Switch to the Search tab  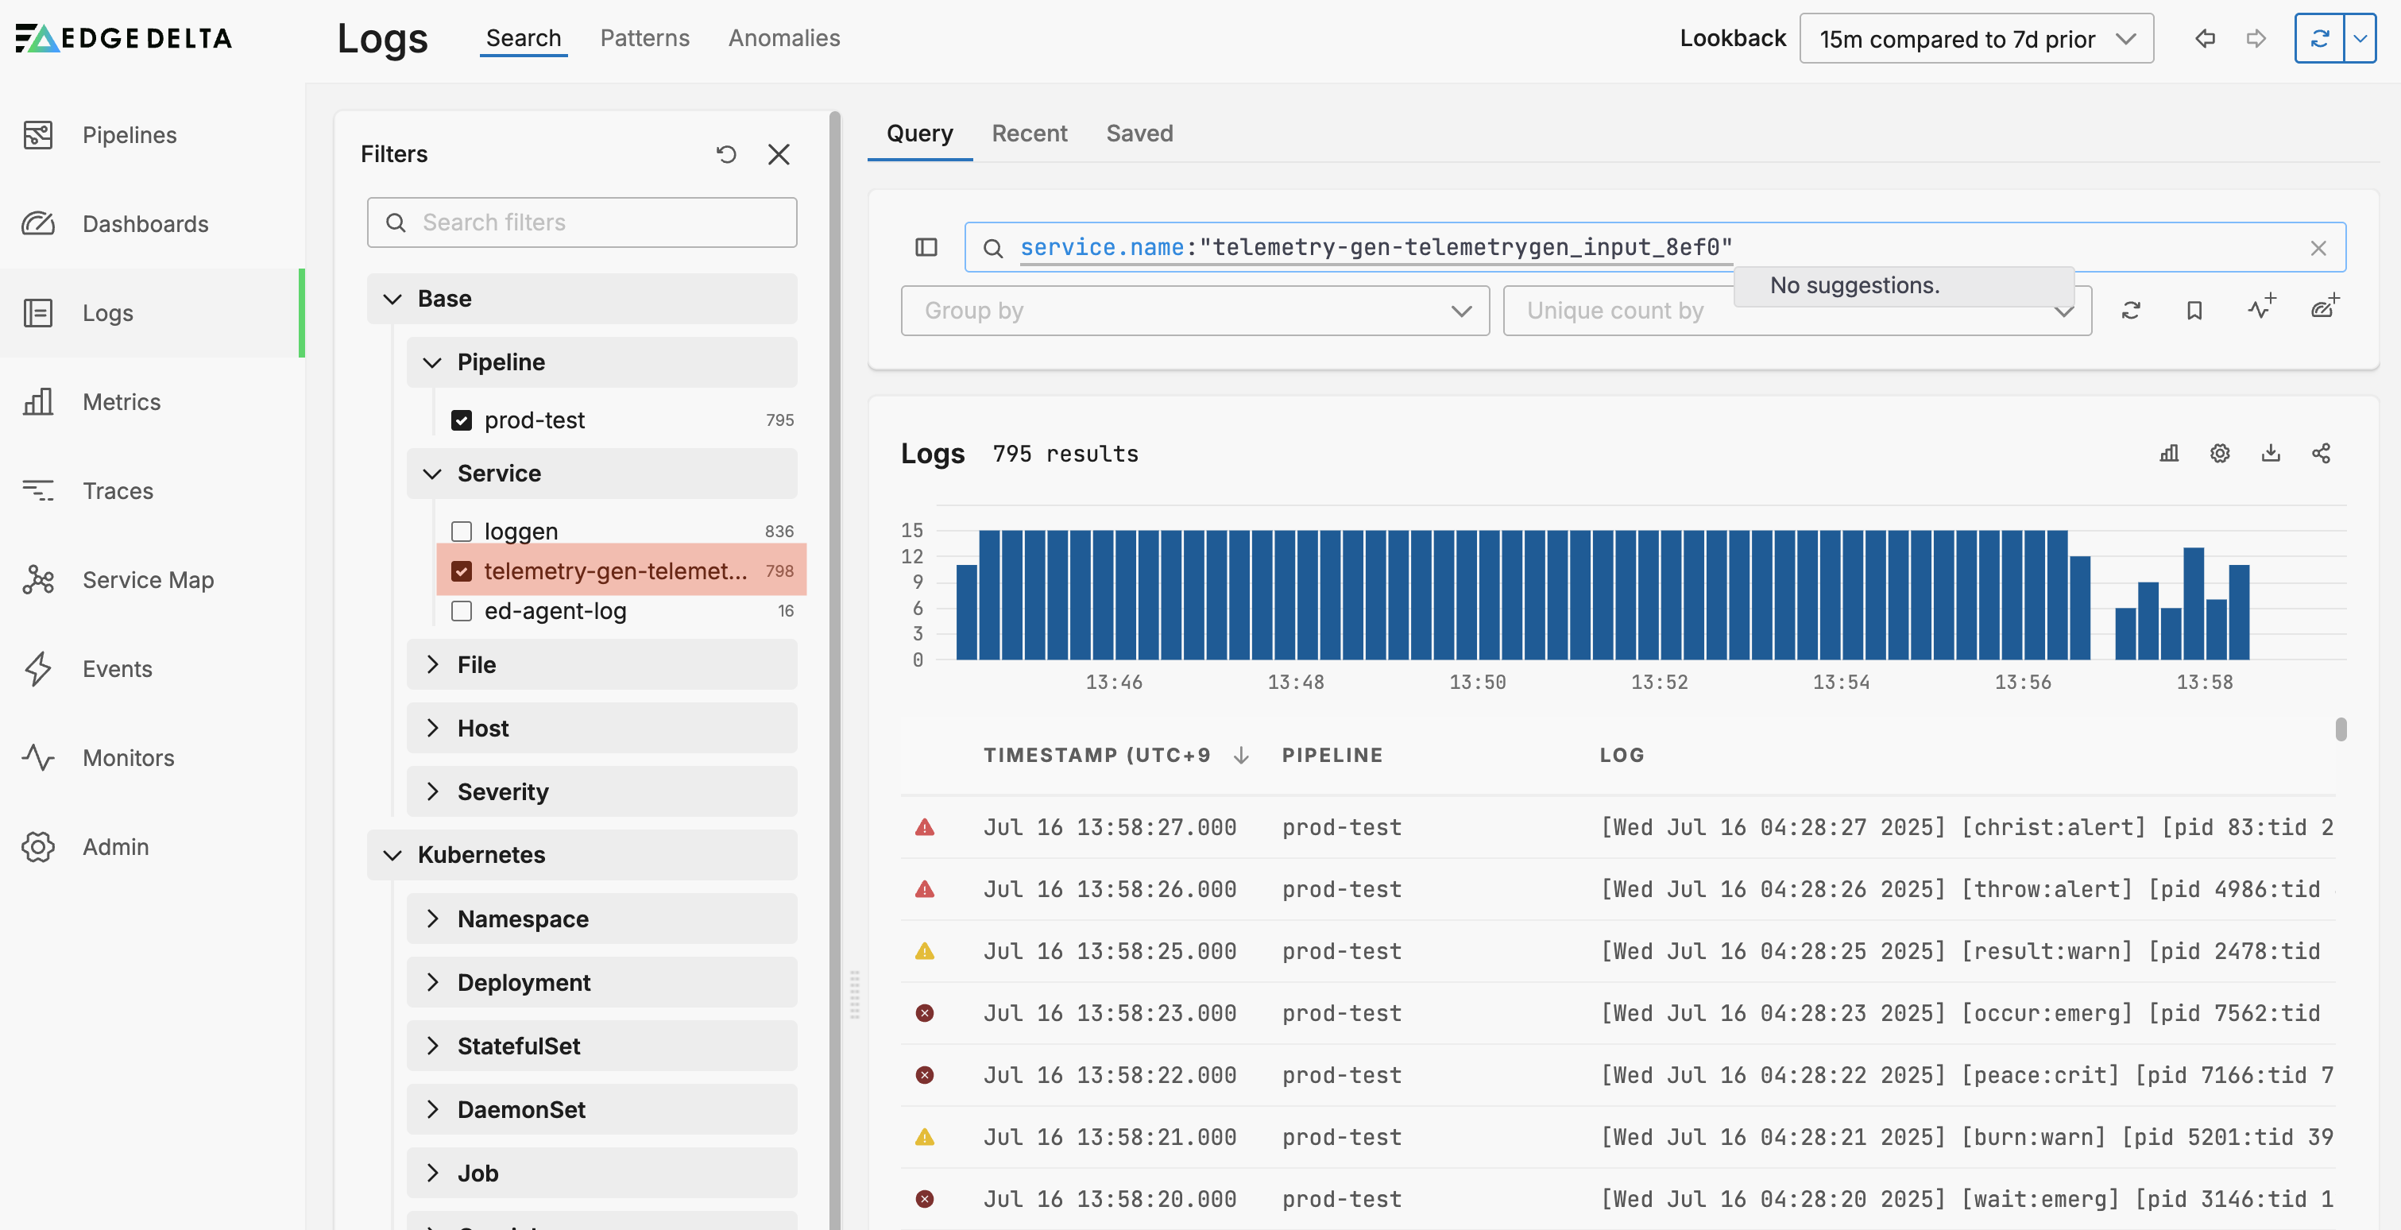click(523, 38)
